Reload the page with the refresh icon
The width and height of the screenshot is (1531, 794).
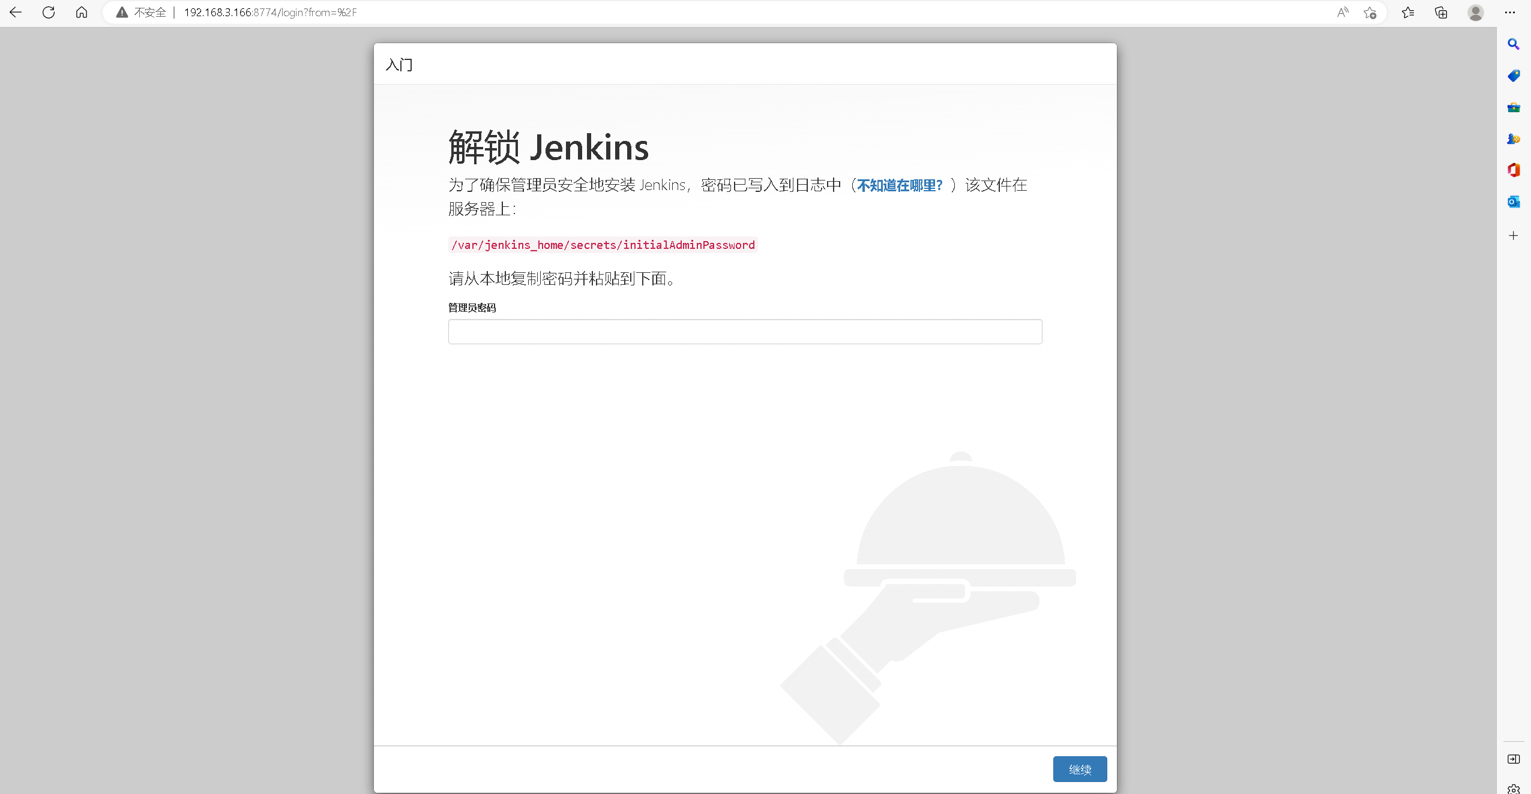tap(49, 12)
